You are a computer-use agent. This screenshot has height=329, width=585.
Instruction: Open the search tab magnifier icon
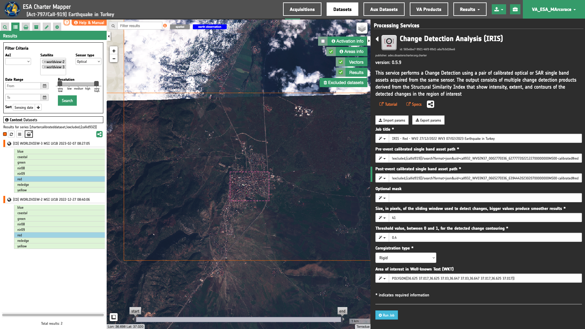pos(5,27)
